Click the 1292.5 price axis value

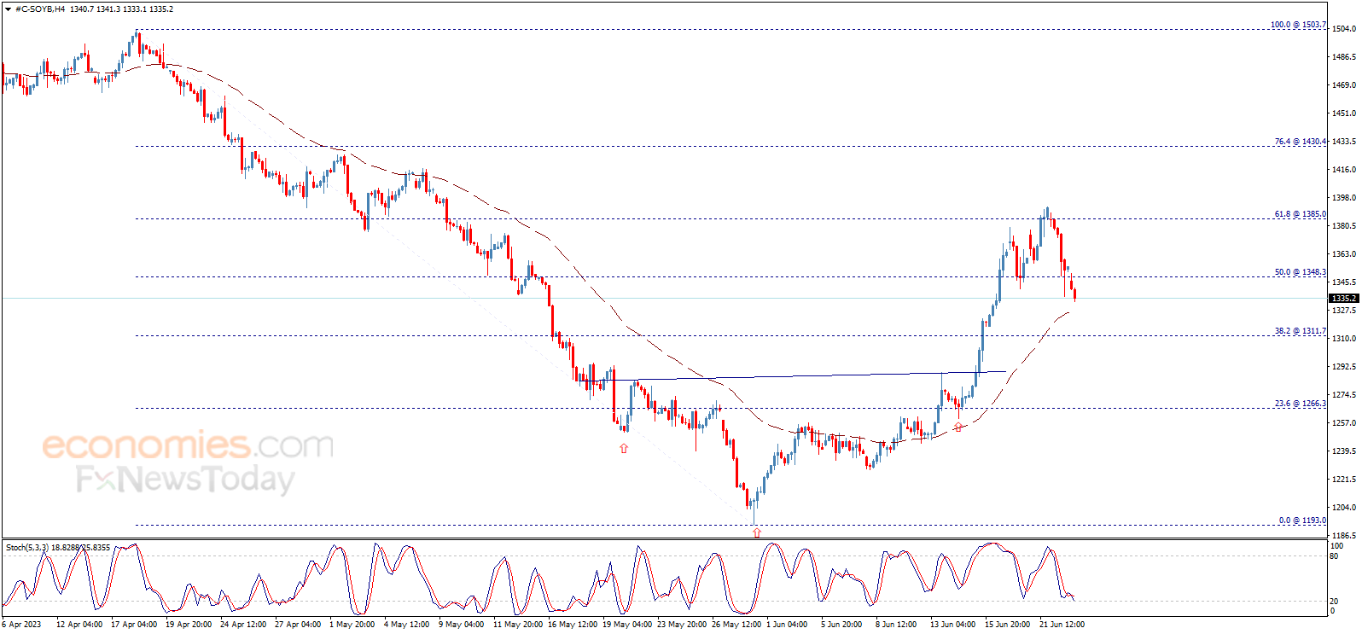point(1344,367)
